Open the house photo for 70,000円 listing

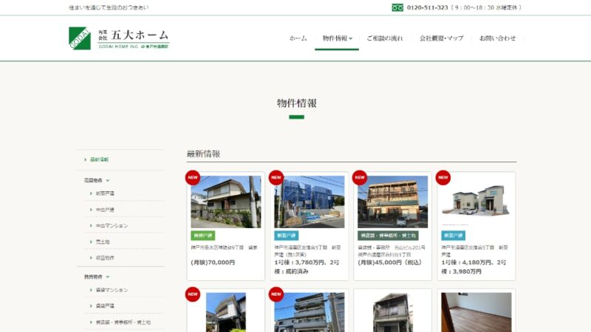click(226, 201)
